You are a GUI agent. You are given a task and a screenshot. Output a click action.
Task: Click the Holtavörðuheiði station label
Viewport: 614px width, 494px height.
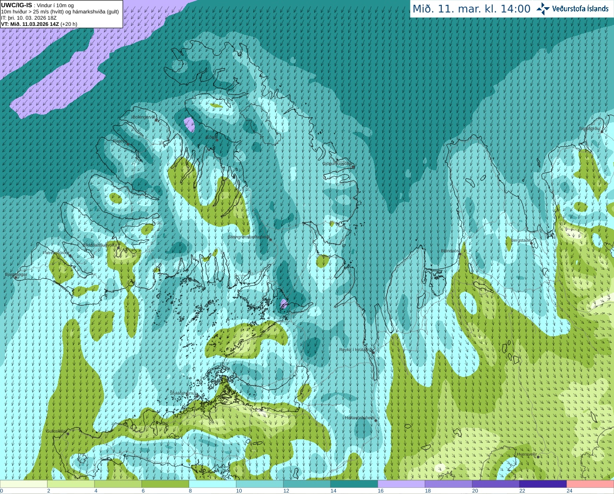[x=359, y=418]
